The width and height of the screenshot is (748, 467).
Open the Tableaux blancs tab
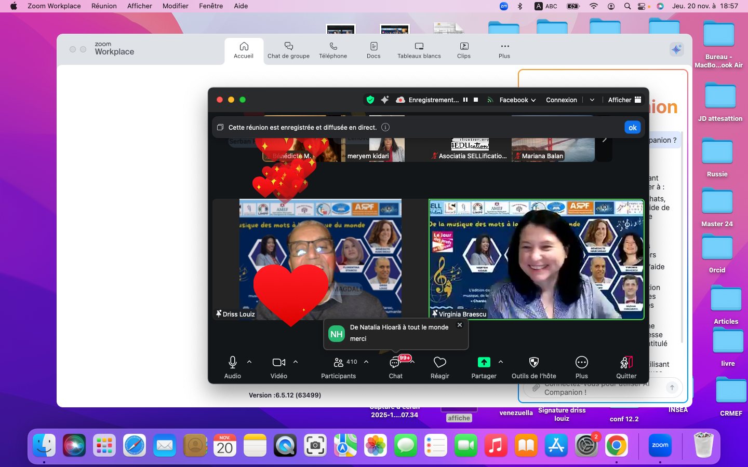tap(419, 50)
